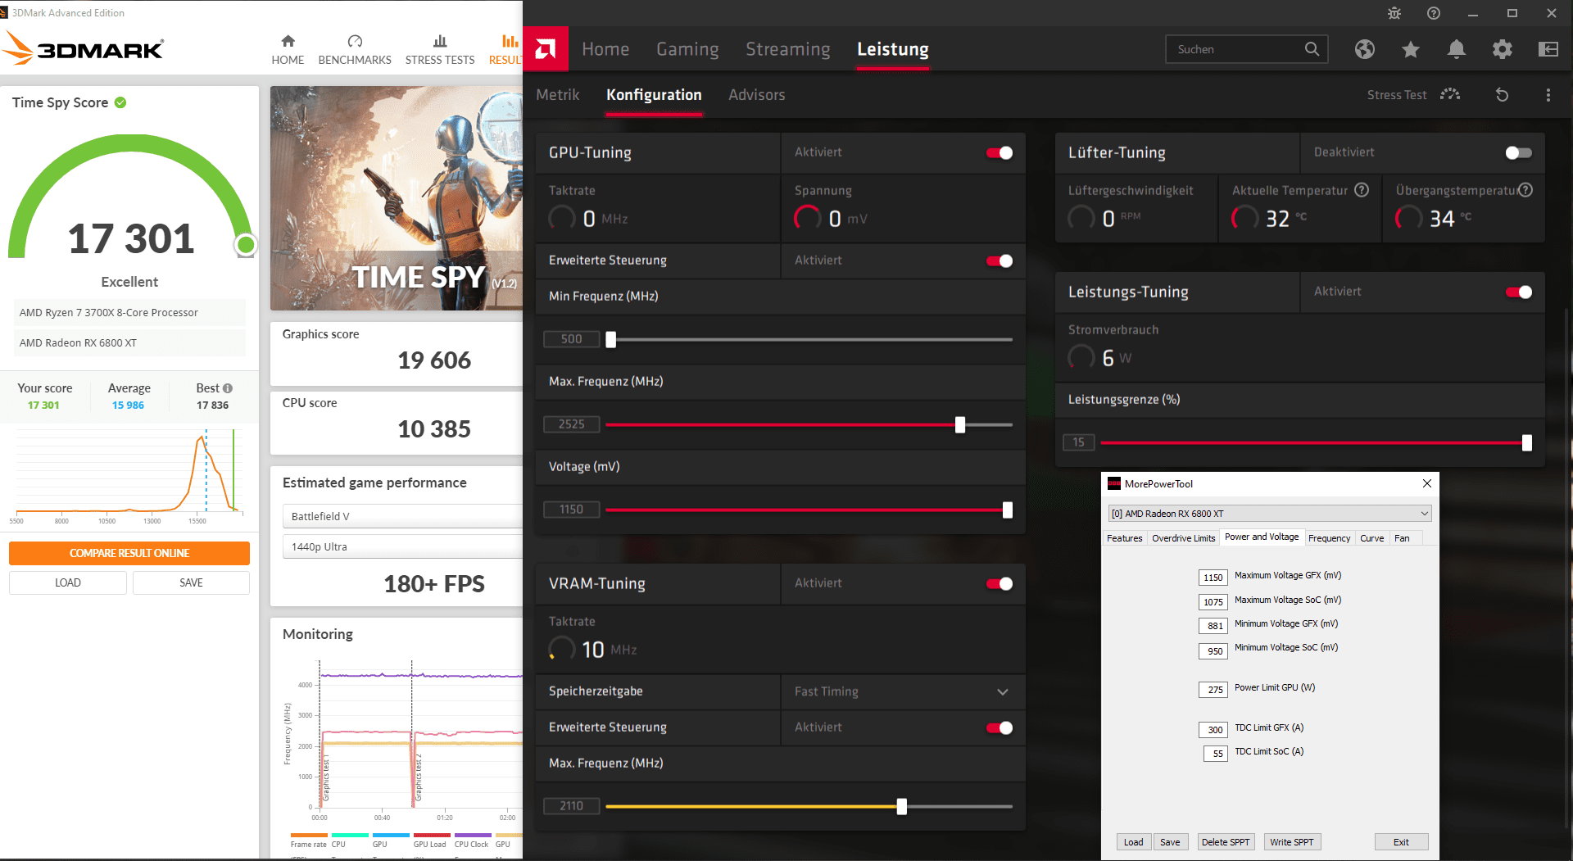Open notifications bell icon
This screenshot has width=1573, height=861.
tap(1457, 49)
